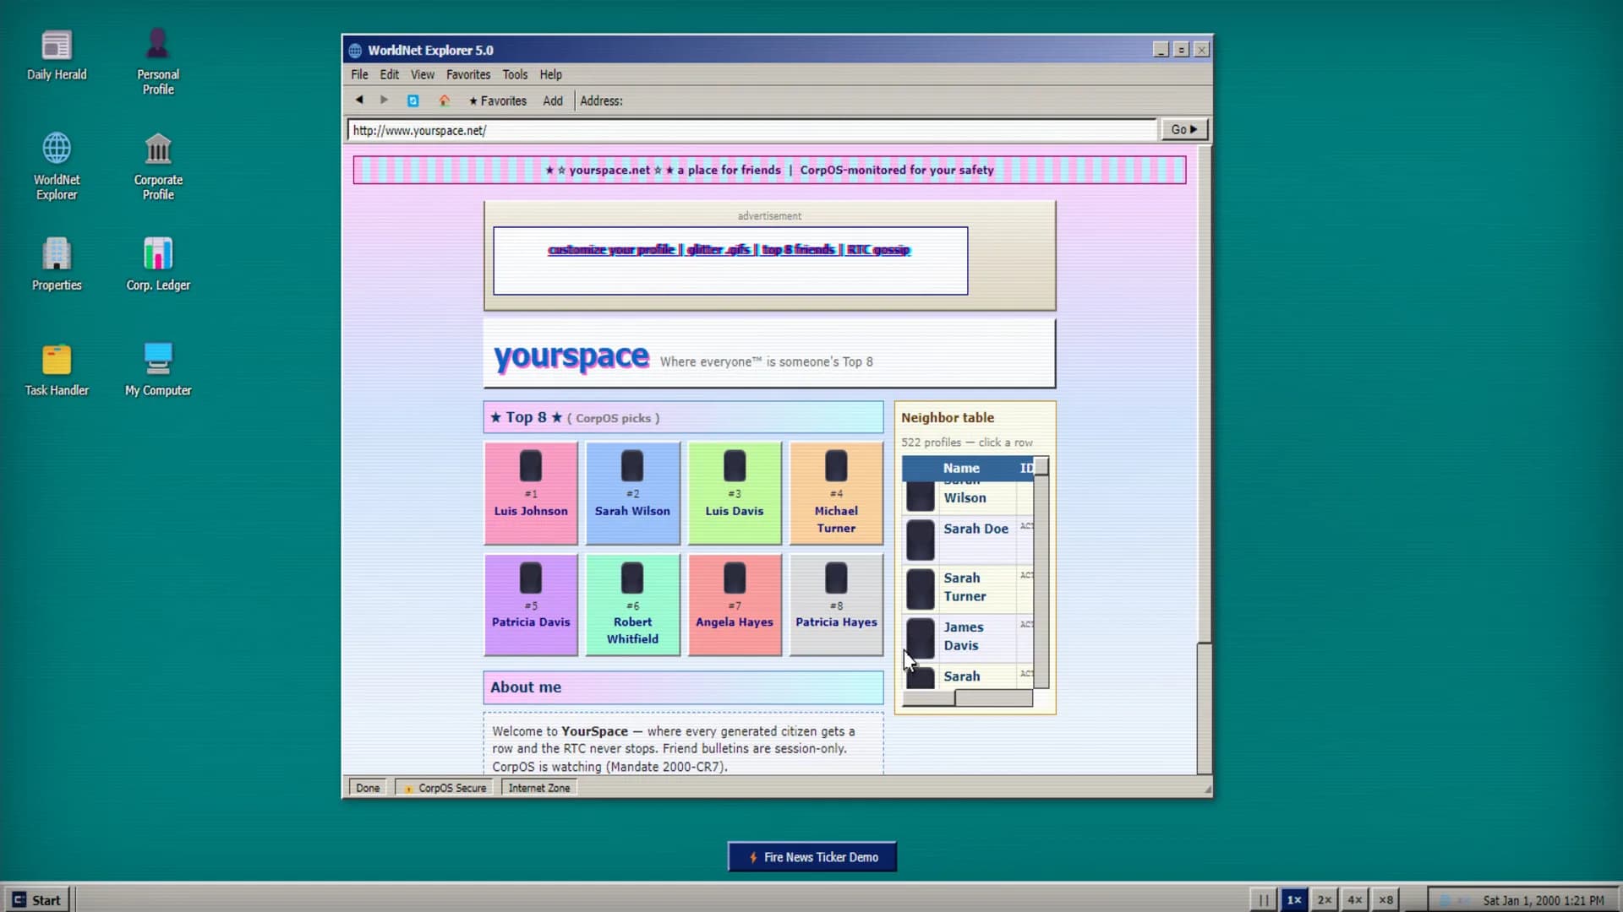Open the Help menu
Screen dimensions: 1623x912
[550, 74]
